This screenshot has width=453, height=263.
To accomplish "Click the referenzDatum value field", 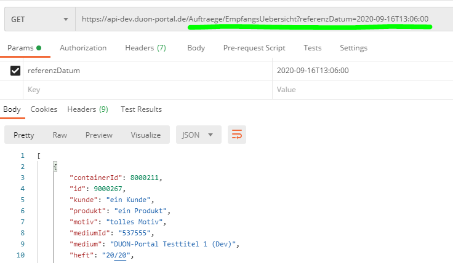I will (362, 71).
